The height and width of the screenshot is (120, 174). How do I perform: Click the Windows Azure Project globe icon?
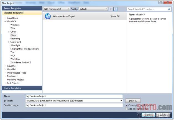[x=48, y=16]
